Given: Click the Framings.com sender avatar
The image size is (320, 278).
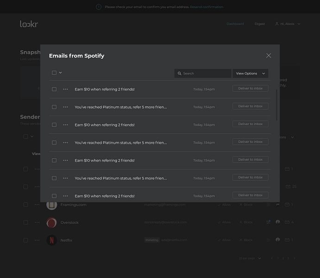Looking at the screenshot, I should click(x=51, y=205).
